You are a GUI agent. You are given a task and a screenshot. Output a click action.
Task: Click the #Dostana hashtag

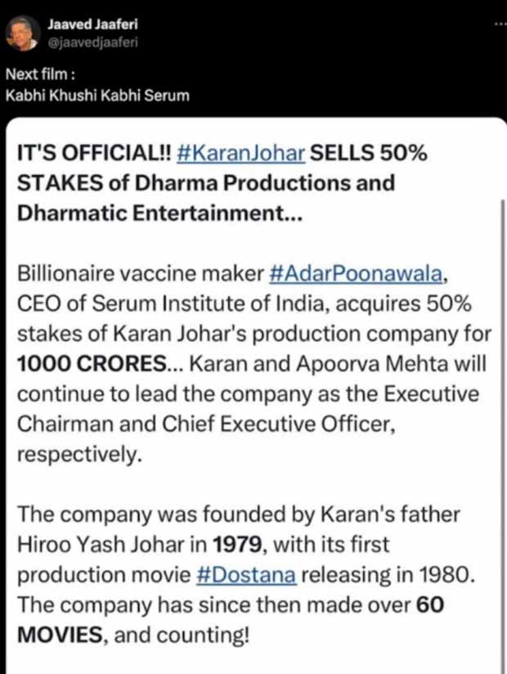pos(247,575)
